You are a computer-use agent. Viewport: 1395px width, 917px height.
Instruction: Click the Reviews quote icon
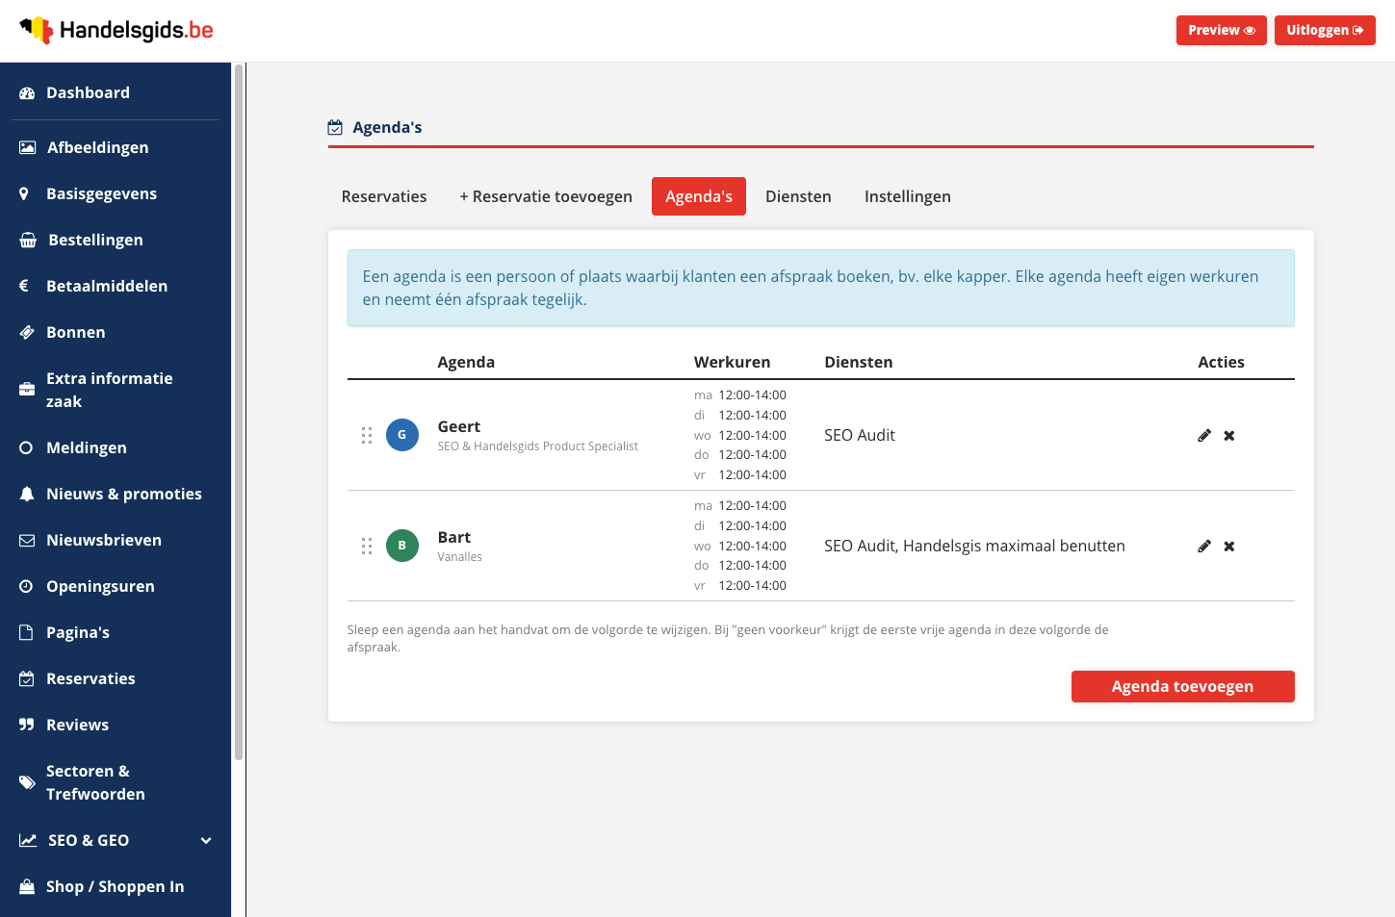(27, 725)
